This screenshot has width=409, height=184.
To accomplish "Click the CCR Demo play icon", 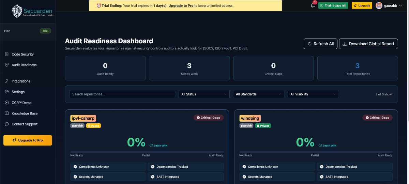I will (7, 103).
